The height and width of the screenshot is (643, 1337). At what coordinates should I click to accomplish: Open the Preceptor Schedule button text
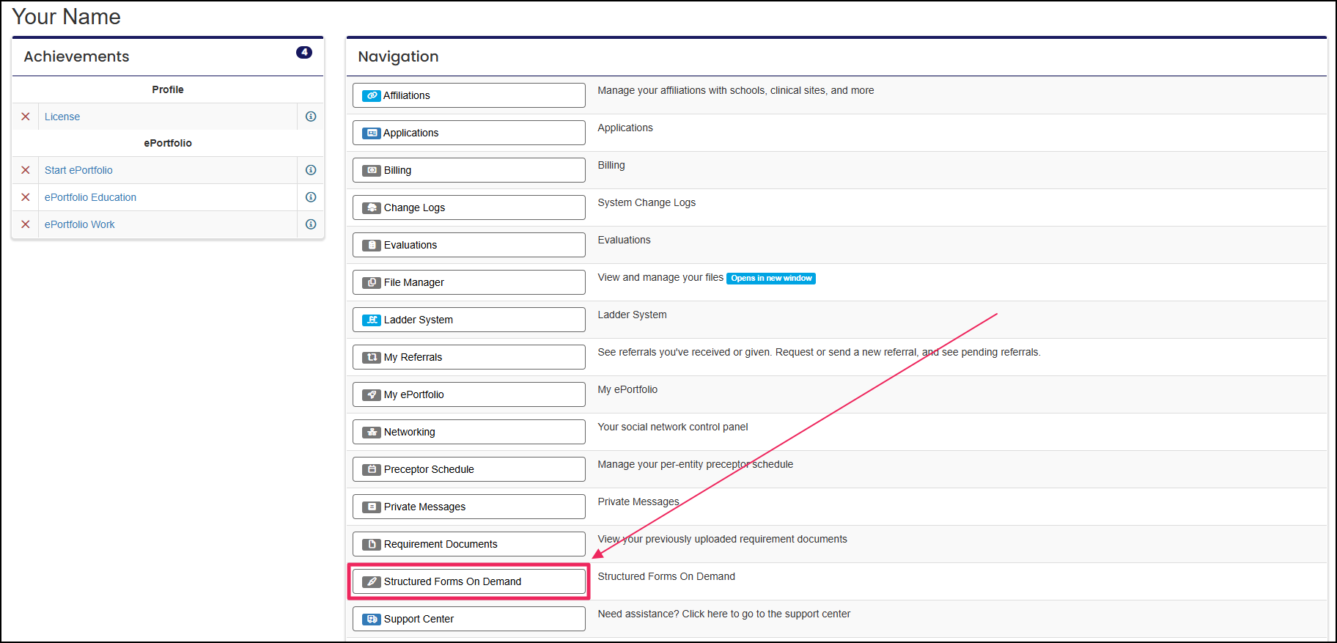click(429, 469)
